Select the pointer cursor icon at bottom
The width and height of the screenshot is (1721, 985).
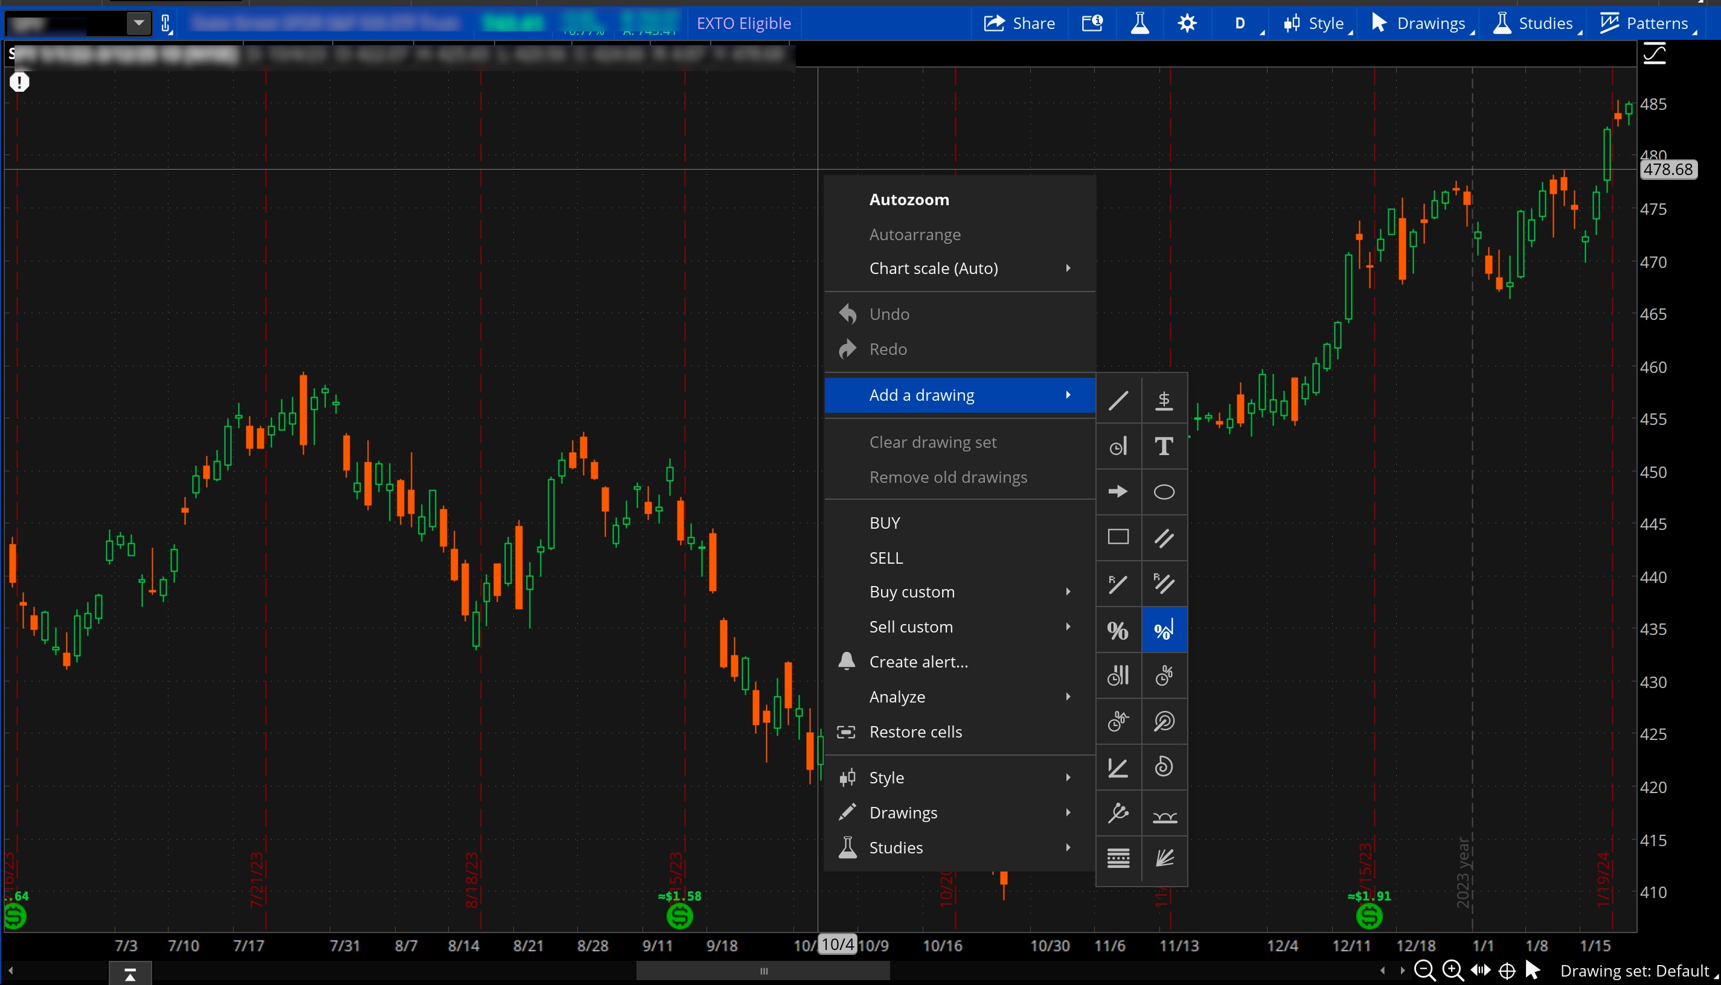pyautogui.click(x=1533, y=971)
